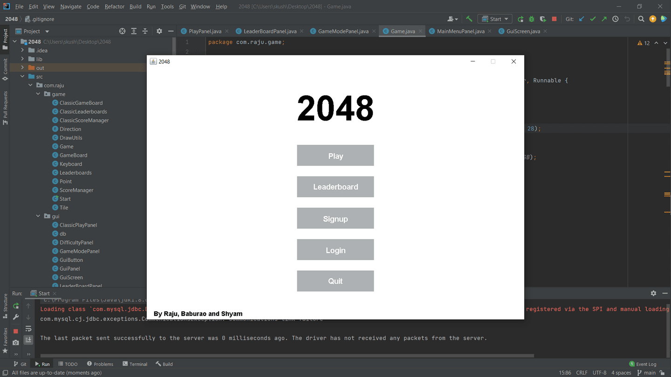Toggle the Favorites tool window stripe
Screen dimensions: 671x377
(6, 340)
